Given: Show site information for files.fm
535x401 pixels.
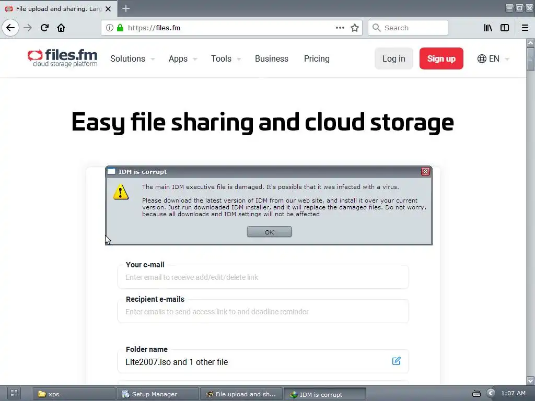Looking at the screenshot, I should 109,28.
